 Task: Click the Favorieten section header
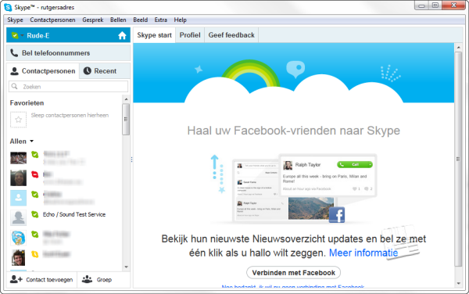27,103
